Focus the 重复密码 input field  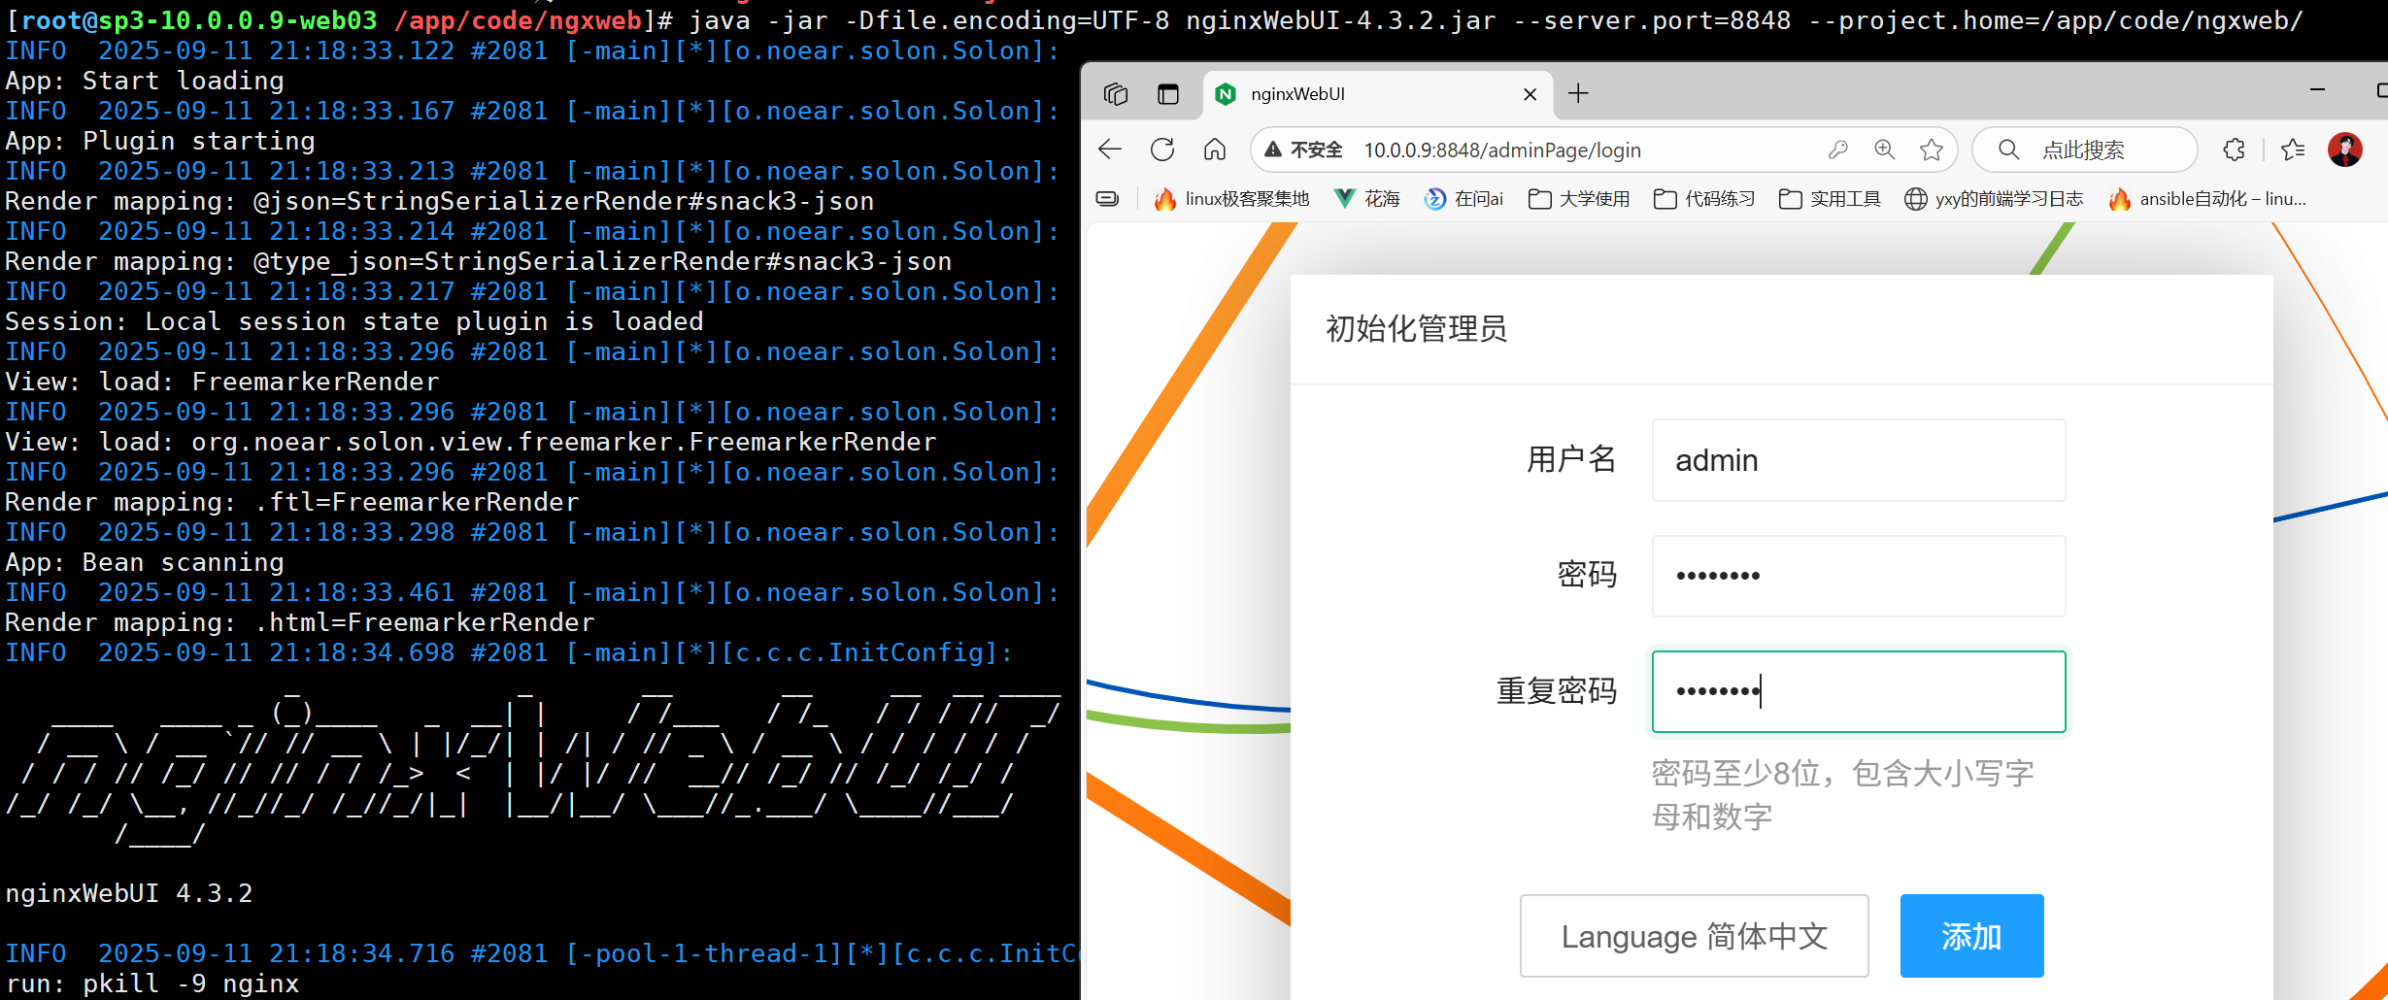1859,691
